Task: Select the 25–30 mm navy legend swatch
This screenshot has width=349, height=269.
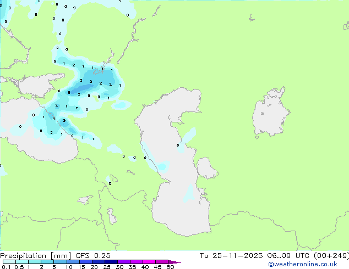Action: click(x=111, y=262)
